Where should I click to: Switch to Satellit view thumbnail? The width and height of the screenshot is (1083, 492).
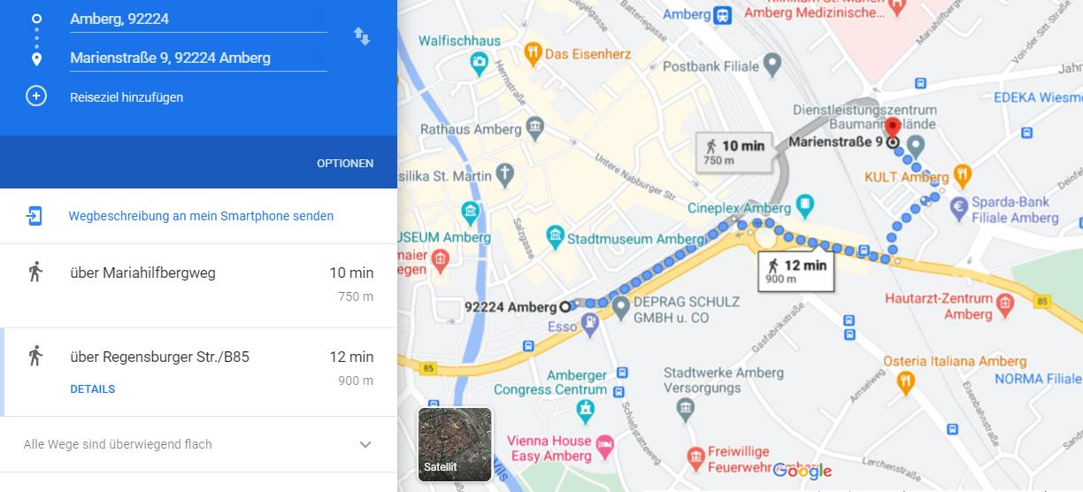coord(455,444)
